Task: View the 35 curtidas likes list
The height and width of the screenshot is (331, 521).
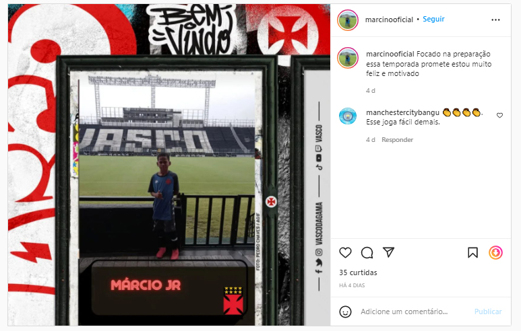Action: [358, 272]
